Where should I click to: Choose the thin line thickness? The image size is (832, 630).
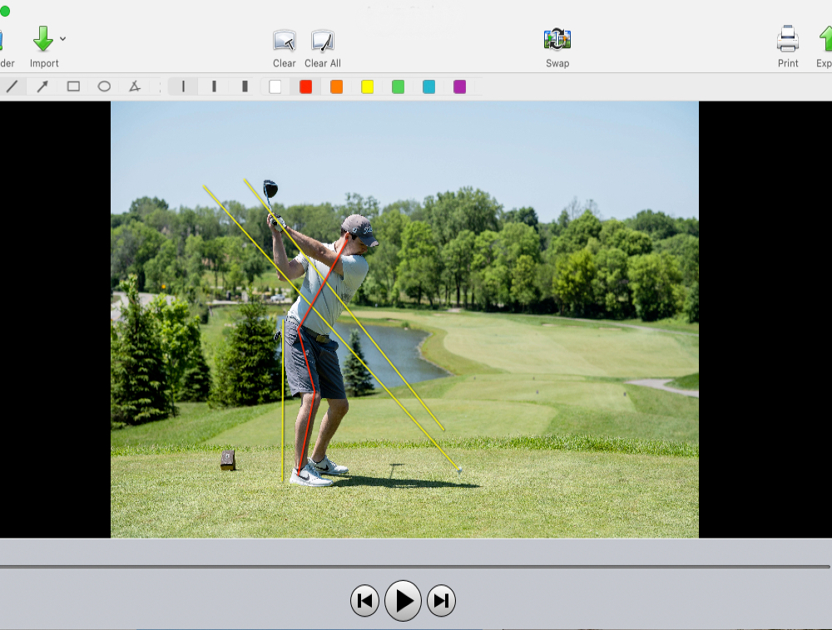point(183,86)
